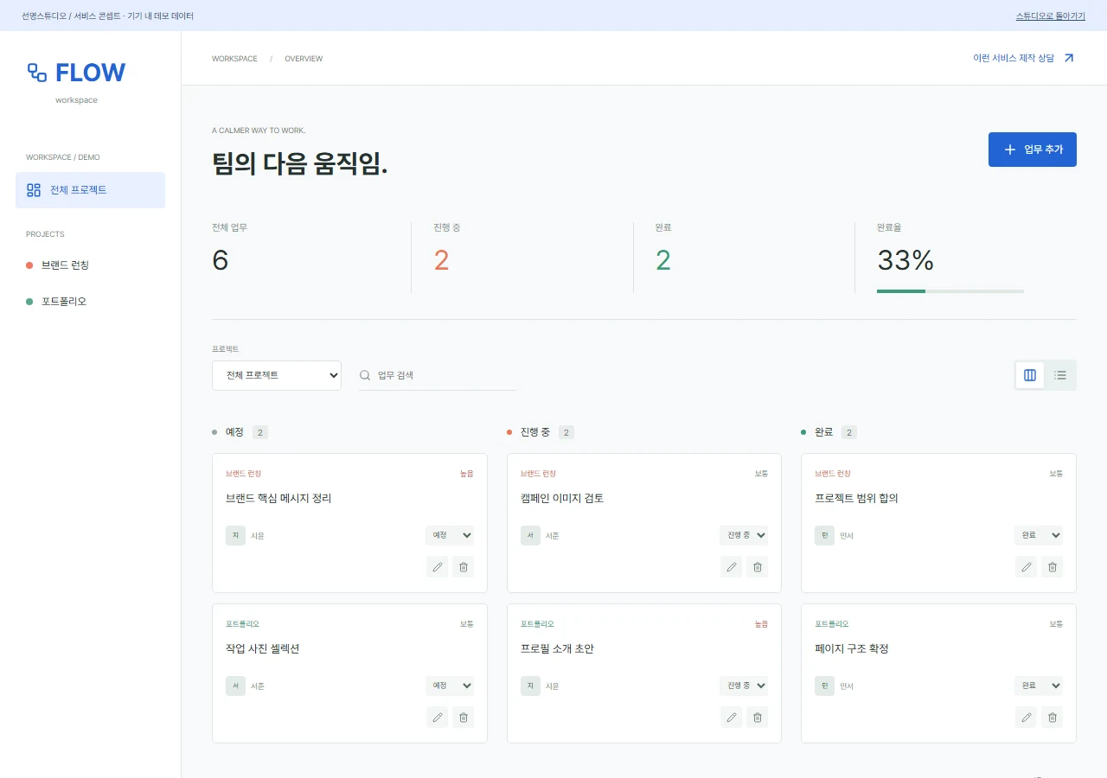This screenshot has width=1107, height=778.
Task: Click the 진행 중 column header
Action: point(534,432)
